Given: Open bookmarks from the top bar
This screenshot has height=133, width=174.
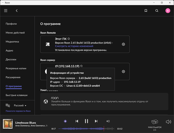Looking at the screenshot, I should click(146, 11).
